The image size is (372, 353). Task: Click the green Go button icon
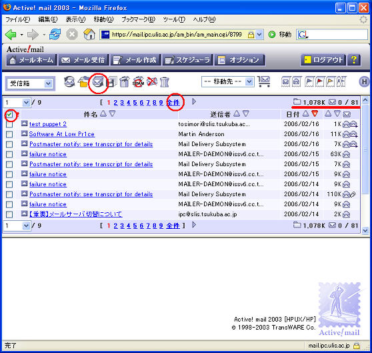click(x=271, y=35)
